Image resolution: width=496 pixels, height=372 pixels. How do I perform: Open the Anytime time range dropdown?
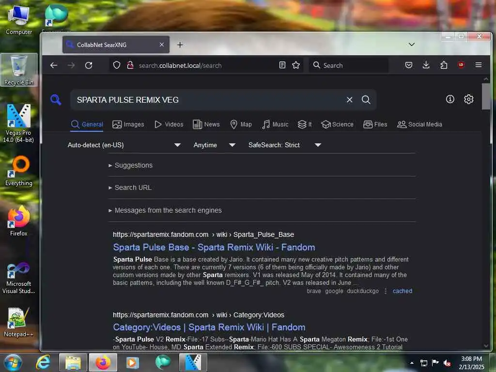[215, 145]
